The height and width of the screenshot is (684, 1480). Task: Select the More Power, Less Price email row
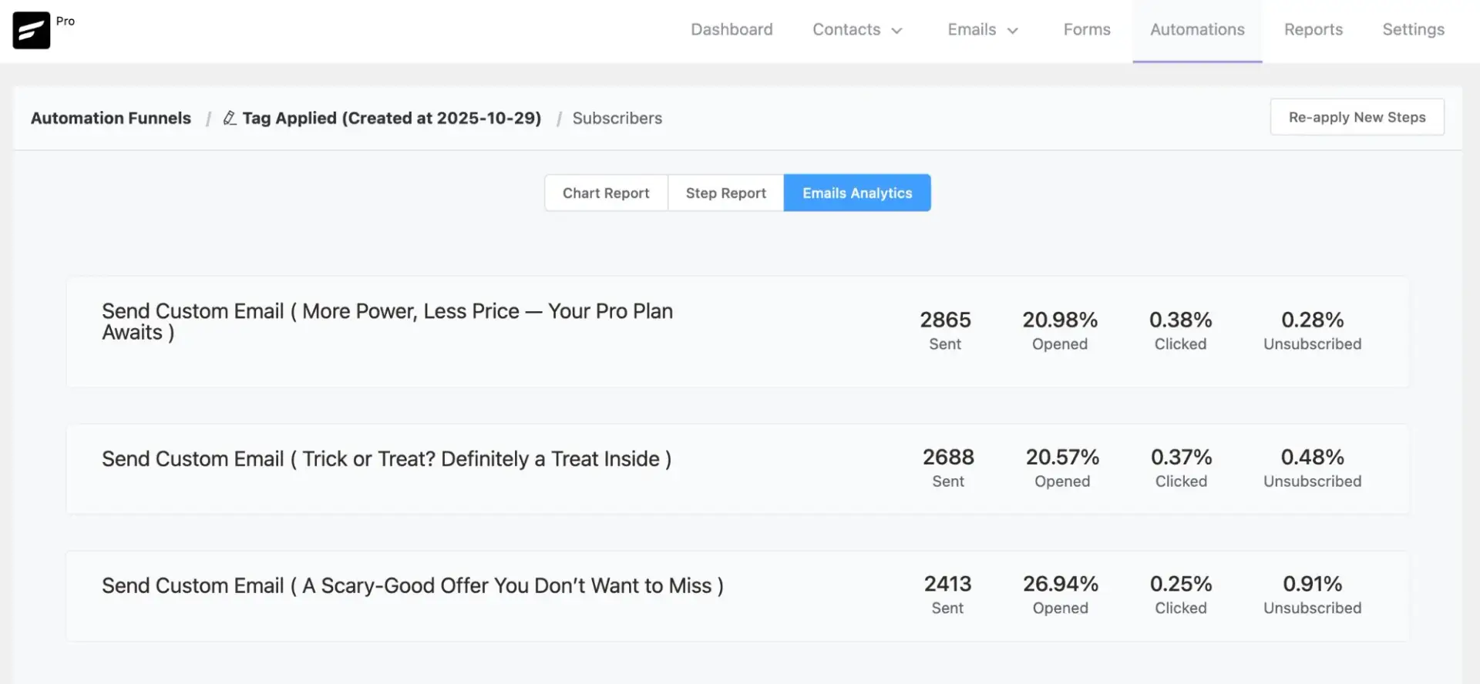click(x=387, y=322)
